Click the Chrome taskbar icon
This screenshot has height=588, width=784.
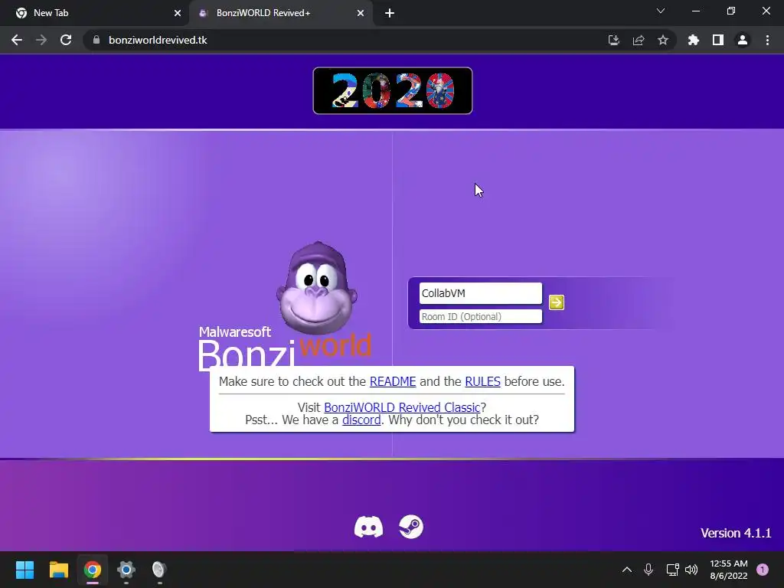93,570
